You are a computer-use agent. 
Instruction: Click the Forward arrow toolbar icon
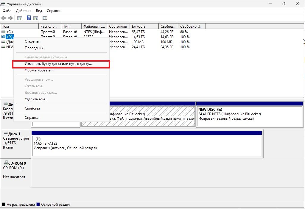10,18
